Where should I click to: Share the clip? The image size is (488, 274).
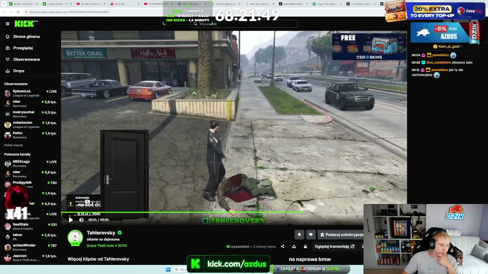[283, 247]
